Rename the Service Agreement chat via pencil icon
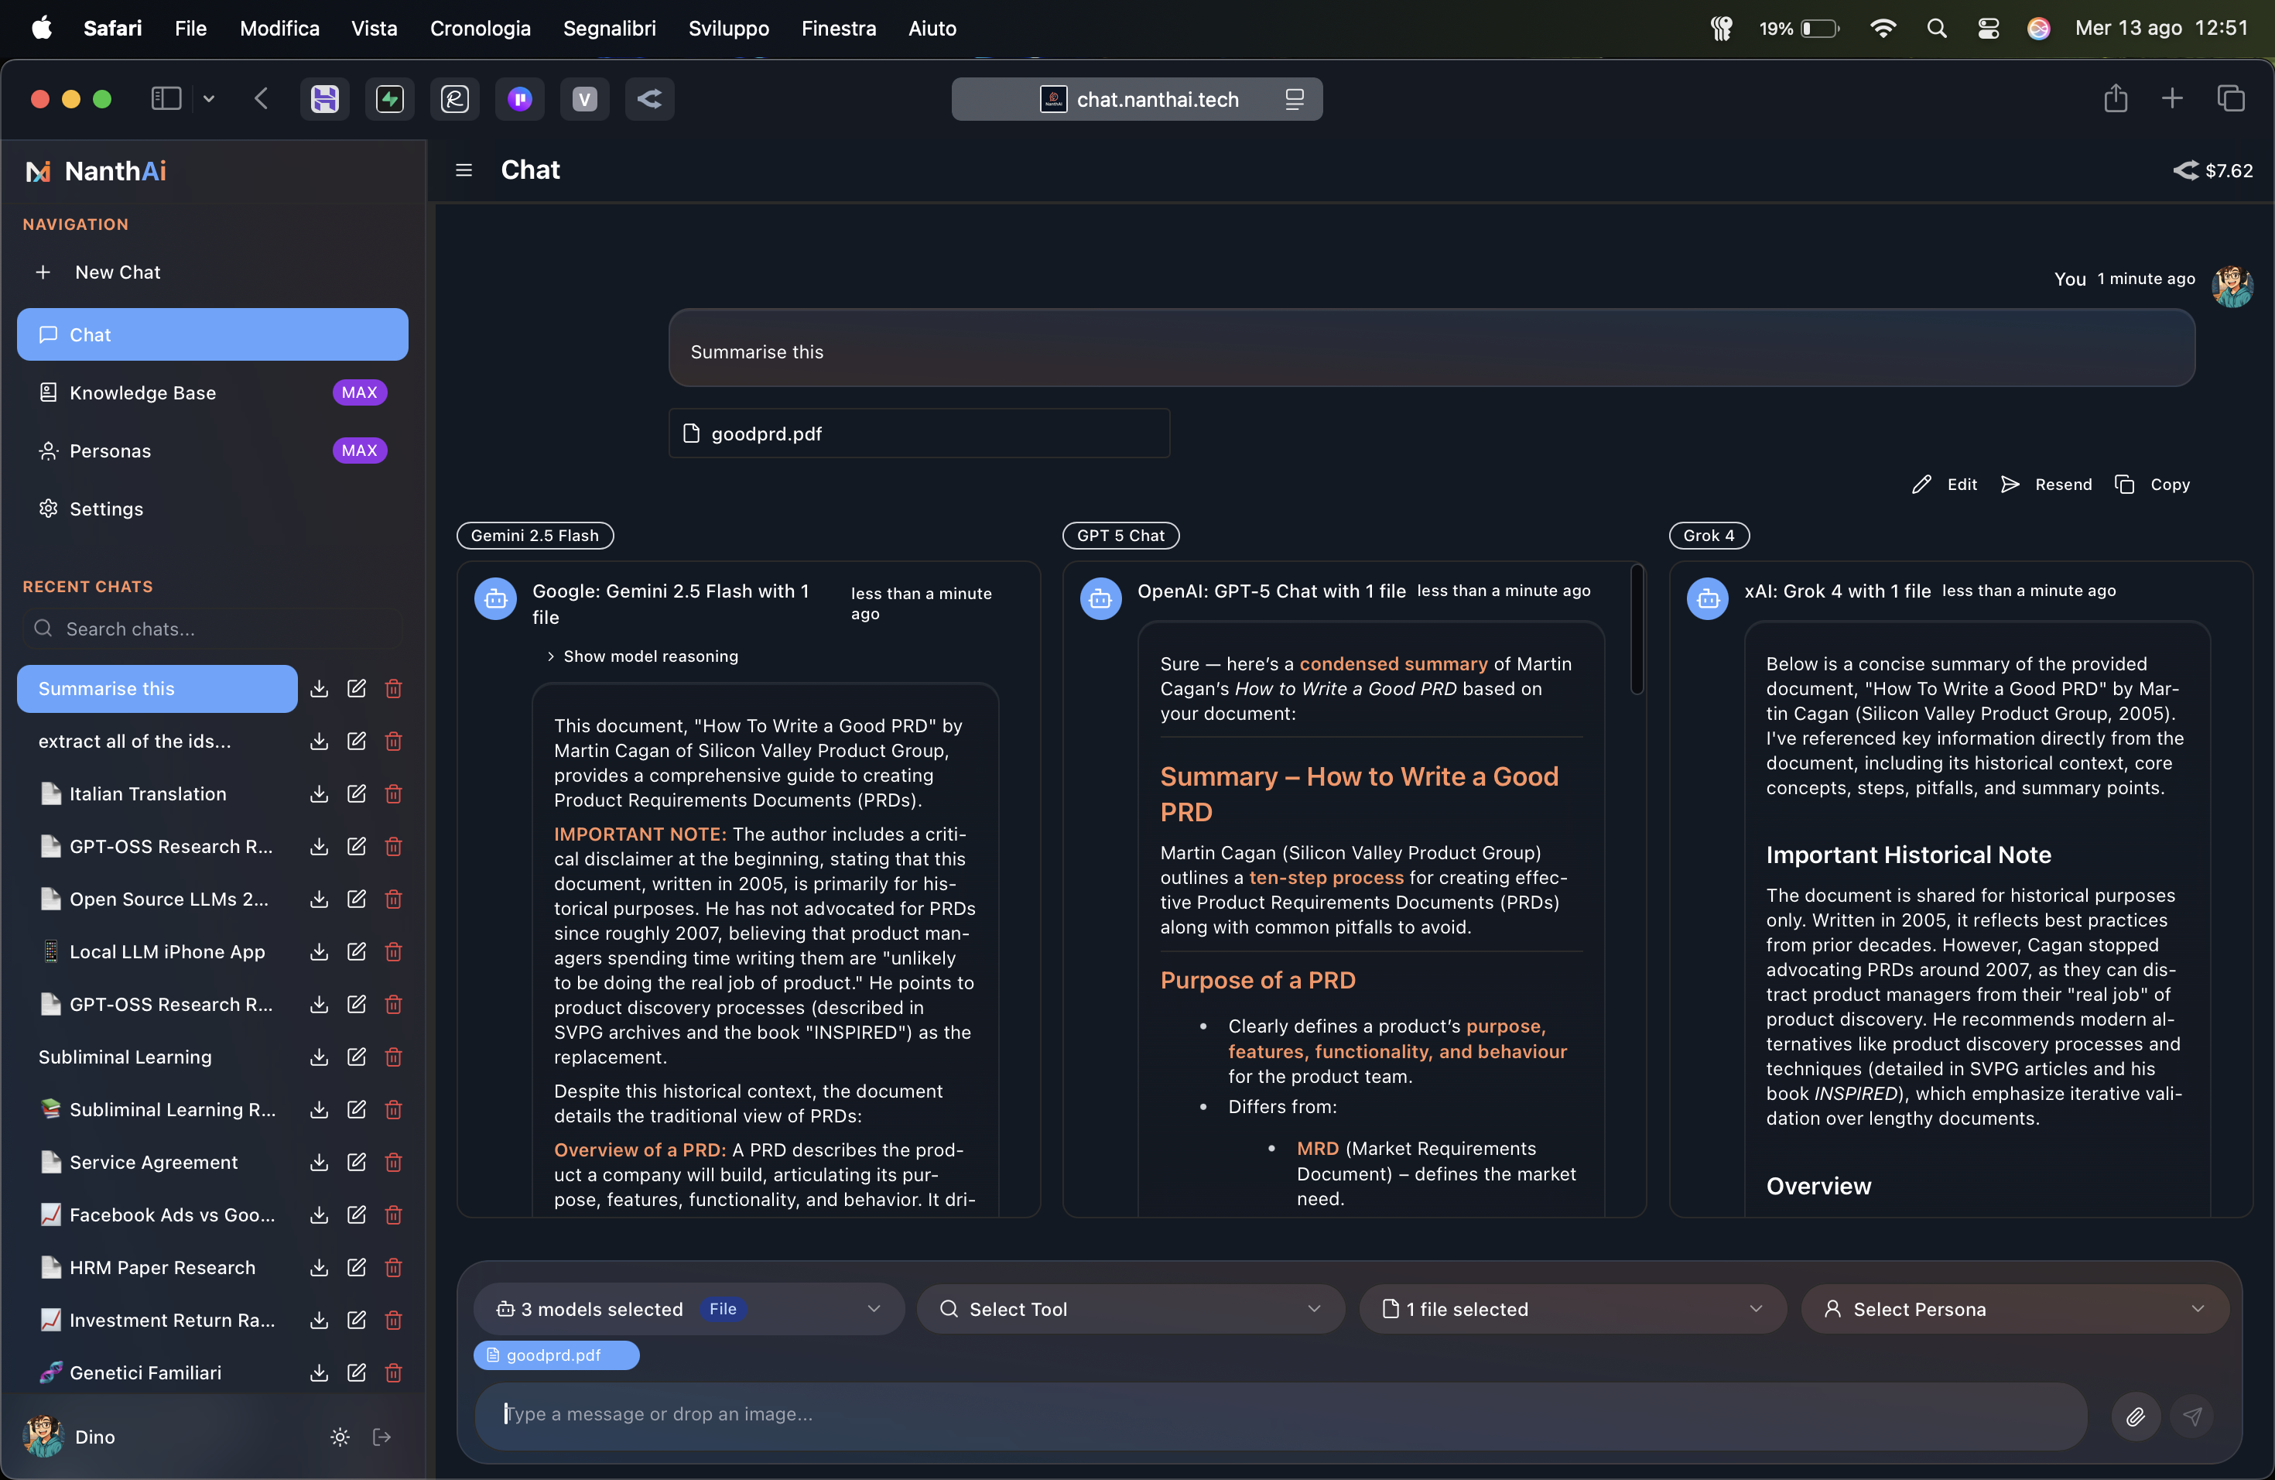 [356, 1162]
